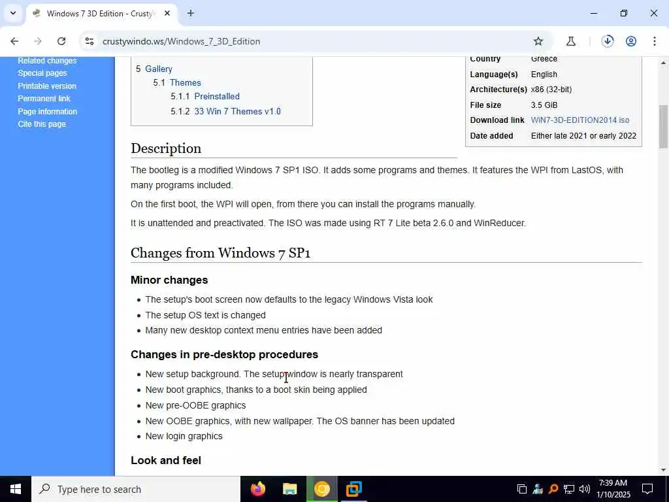The height and width of the screenshot is (502, 669).
Task: Open Cite this page link
Action: tap(42, 124)
